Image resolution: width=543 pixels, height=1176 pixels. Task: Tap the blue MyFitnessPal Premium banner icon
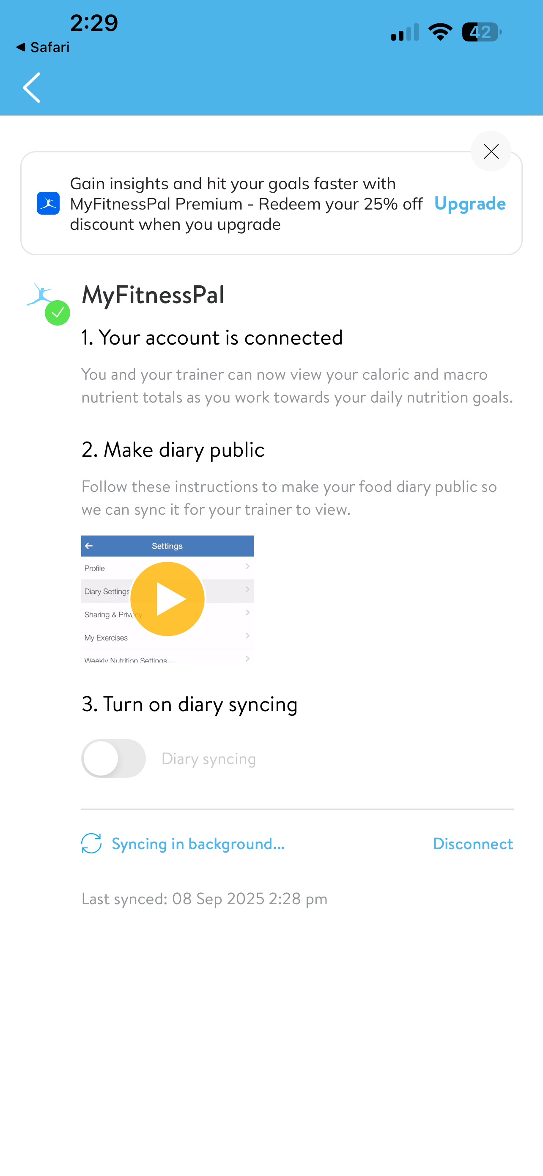[48, 203]
